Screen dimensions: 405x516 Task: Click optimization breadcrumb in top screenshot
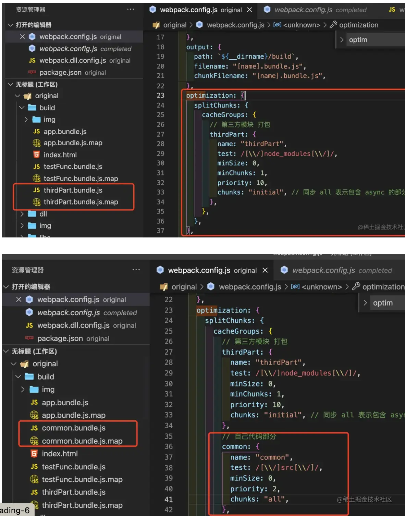pyautogui.click(x=359, y=25)
